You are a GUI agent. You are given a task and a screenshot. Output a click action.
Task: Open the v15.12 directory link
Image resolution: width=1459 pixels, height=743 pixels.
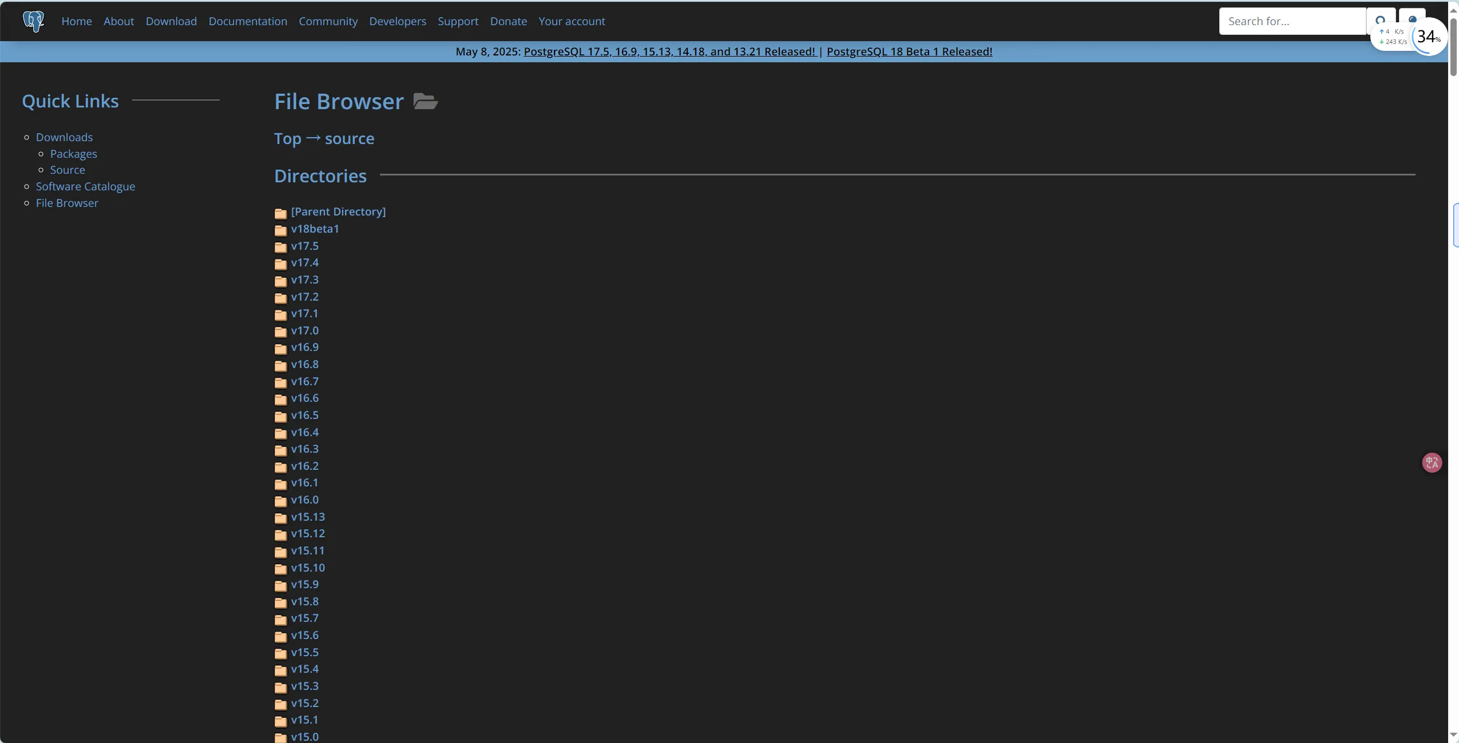tap(308, 533)
